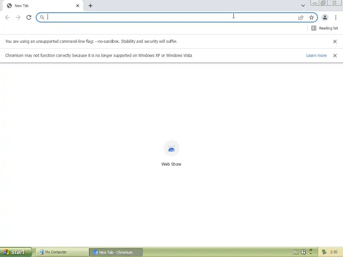Bookmark this tab with the star icon
Viewport: 343px width, 257px height.
pos(312,17)
